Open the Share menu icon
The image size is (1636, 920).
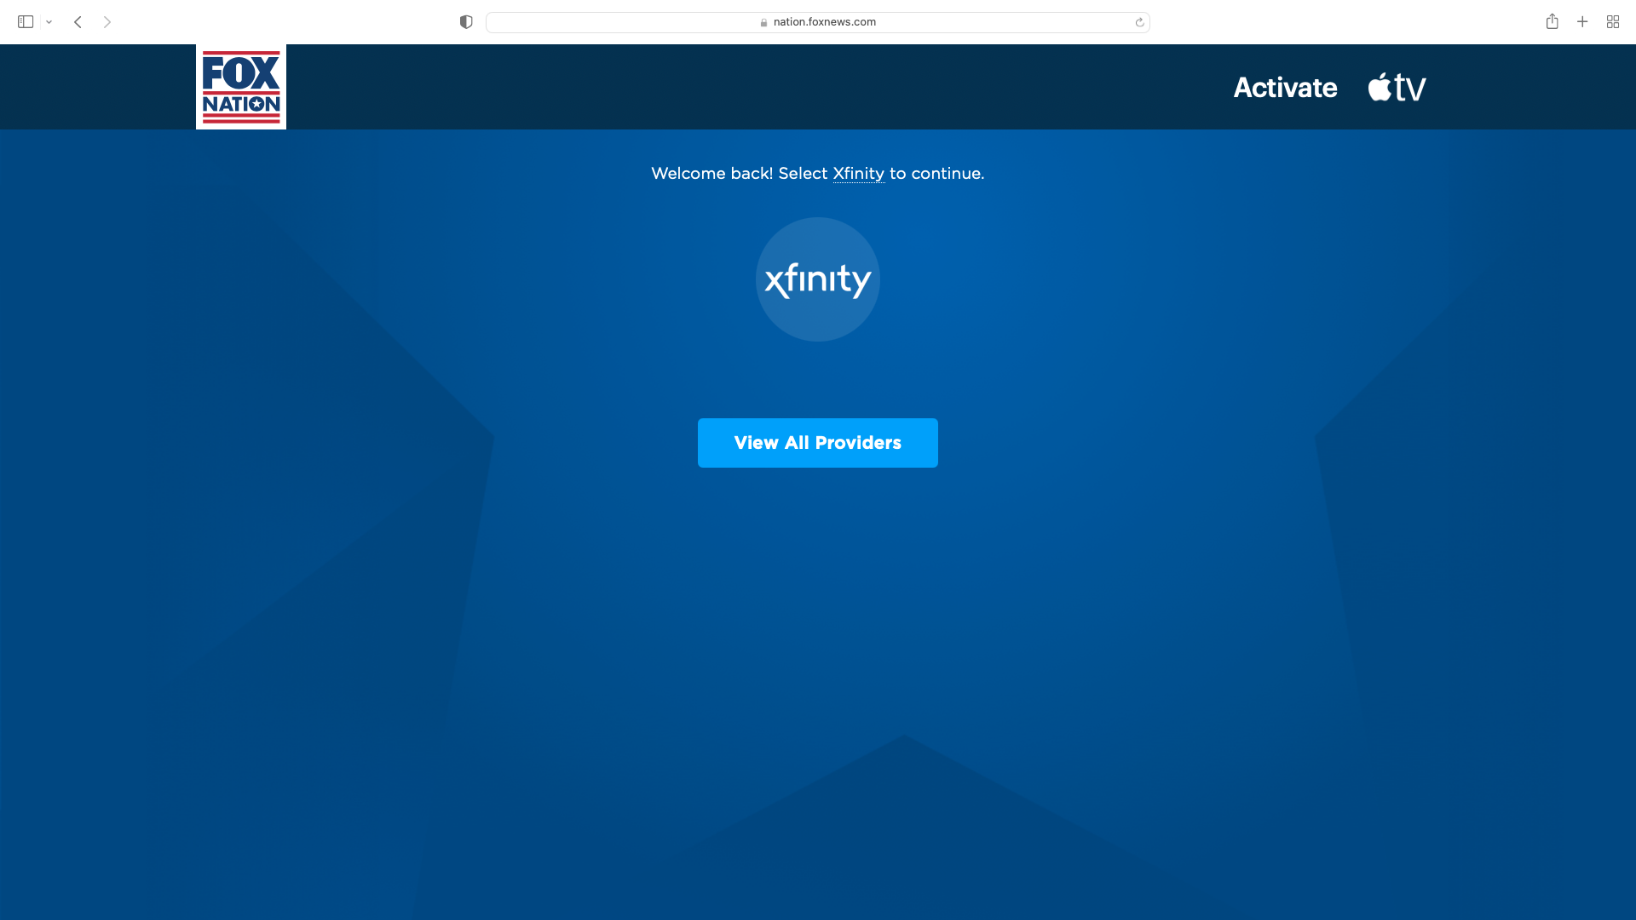click(1552, 21)
